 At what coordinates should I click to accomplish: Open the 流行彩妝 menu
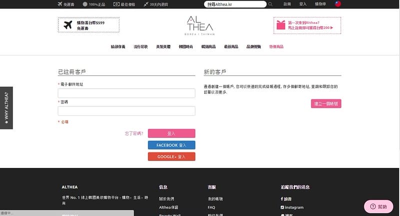coord(141,46)
